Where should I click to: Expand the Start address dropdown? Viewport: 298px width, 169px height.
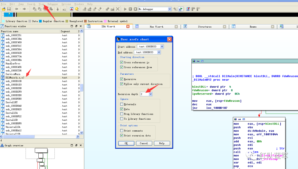[x=162, y=47]
